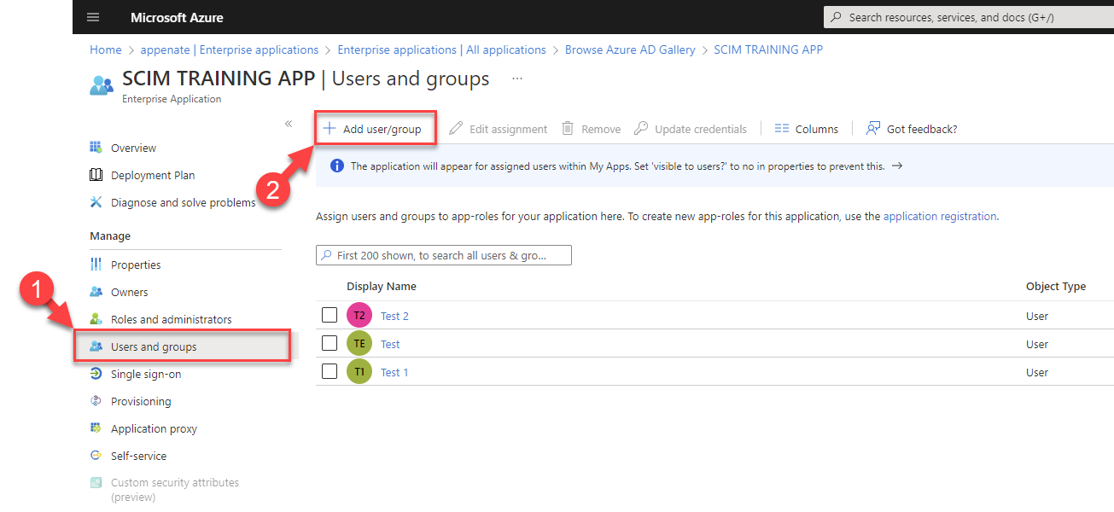Go to Browse Azure AD Gallery breadcrumb
This screenshot has width=1114, height=512.
[x=630, y=49]
